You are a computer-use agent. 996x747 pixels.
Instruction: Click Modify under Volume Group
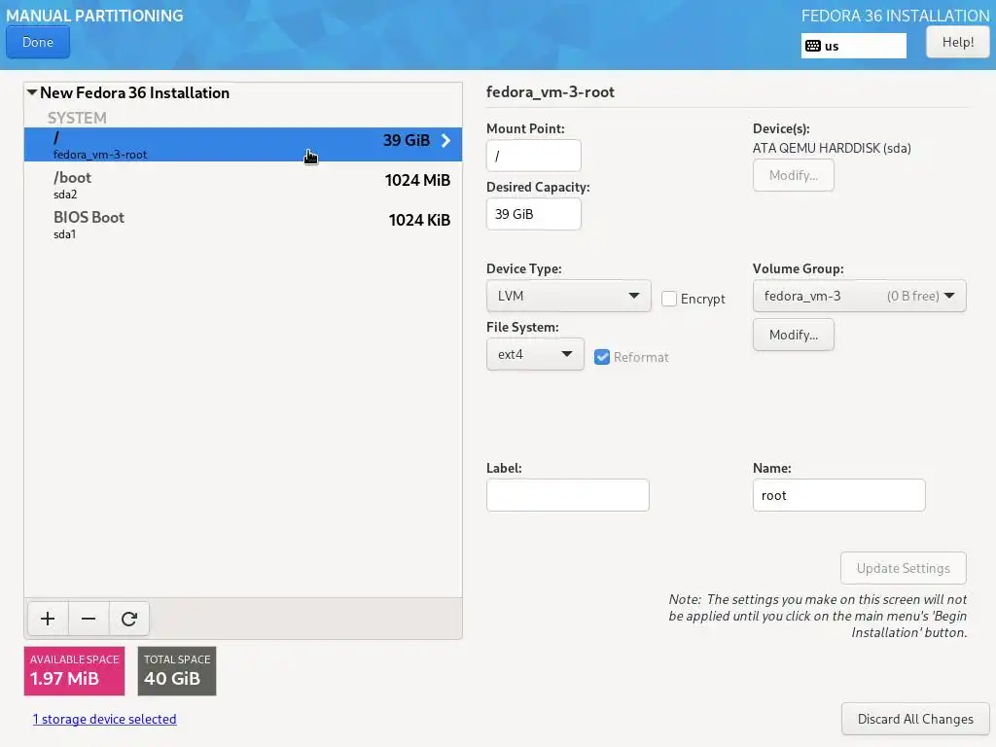pyautogui.click(x=793, y=335)
